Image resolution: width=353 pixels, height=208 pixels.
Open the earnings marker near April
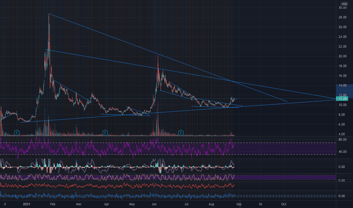(105, 133)
